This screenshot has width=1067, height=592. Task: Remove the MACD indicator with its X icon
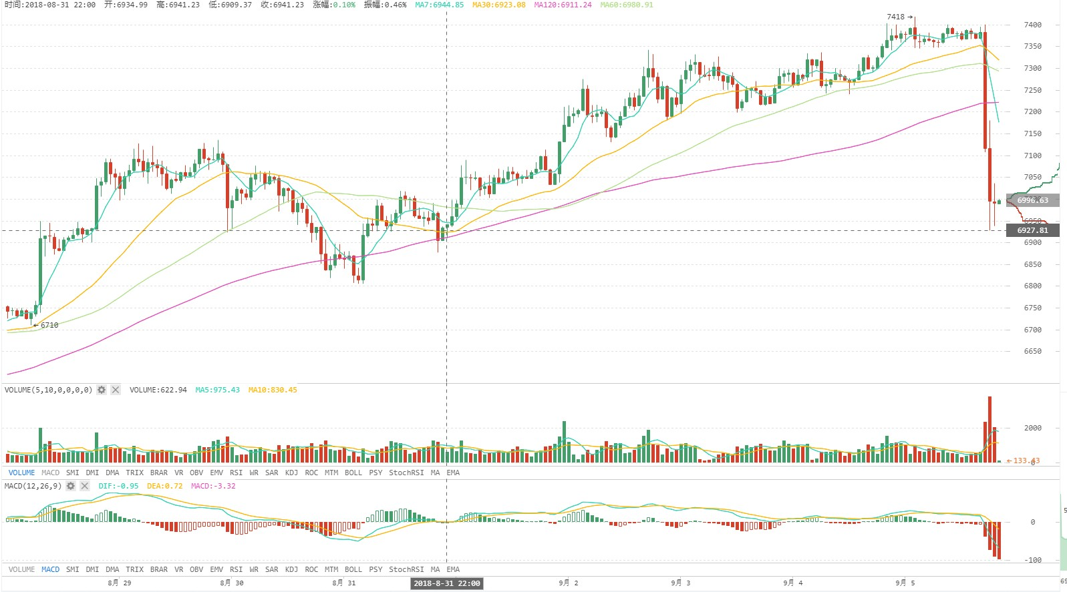click(85, 486)
